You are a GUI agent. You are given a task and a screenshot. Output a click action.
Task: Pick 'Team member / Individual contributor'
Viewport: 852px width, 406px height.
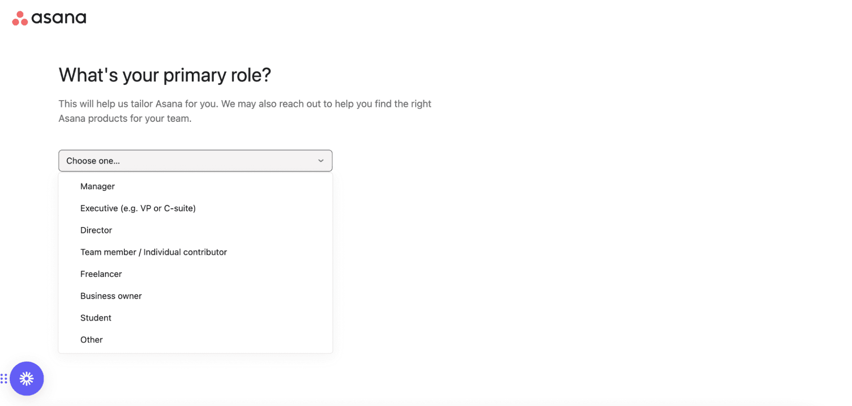(x=153, y=252)
